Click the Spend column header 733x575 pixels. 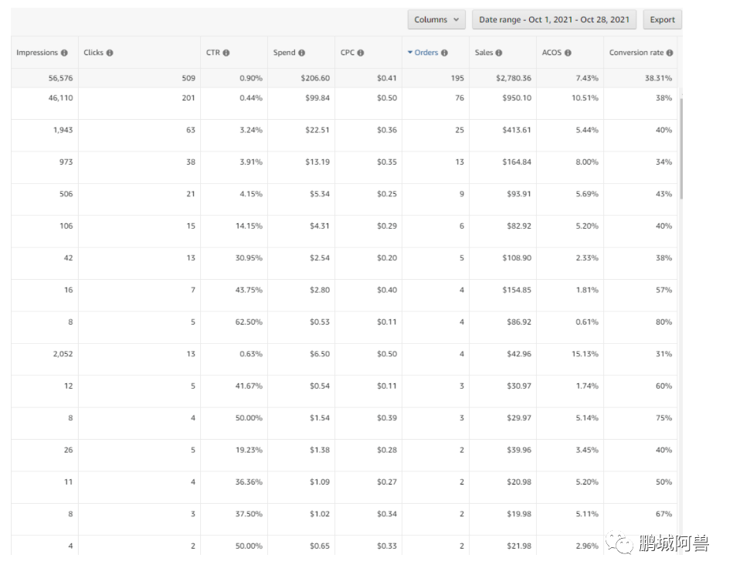(284, 53)
